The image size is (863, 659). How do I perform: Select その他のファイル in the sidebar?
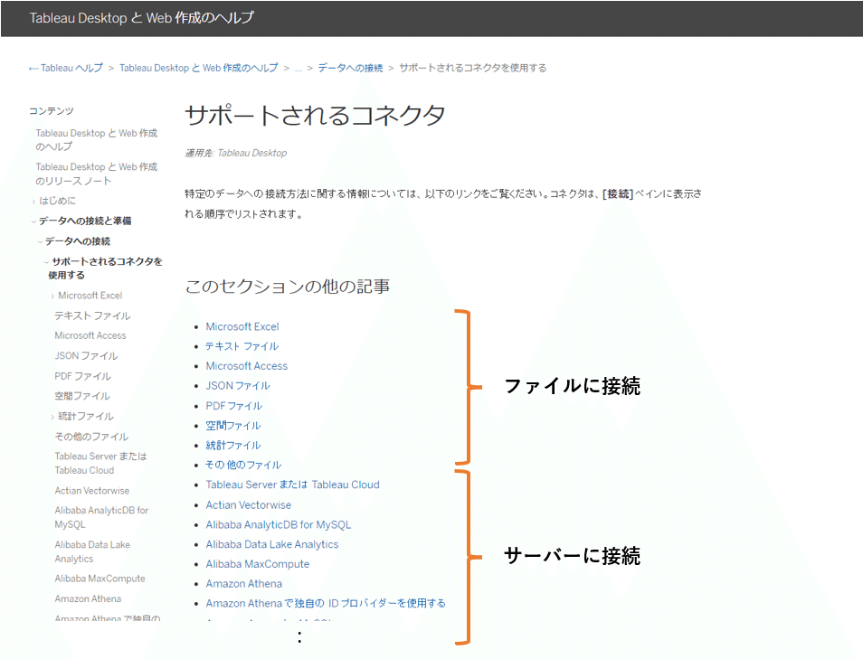coord(91,437)
